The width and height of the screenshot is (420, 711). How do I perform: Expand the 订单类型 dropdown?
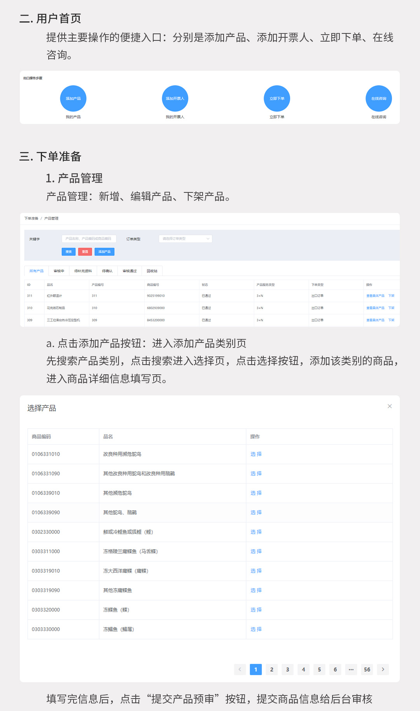185,239
